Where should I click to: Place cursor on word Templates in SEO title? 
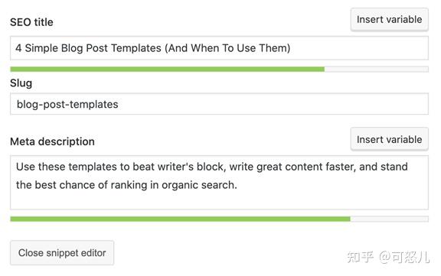(x=136, y=48)
